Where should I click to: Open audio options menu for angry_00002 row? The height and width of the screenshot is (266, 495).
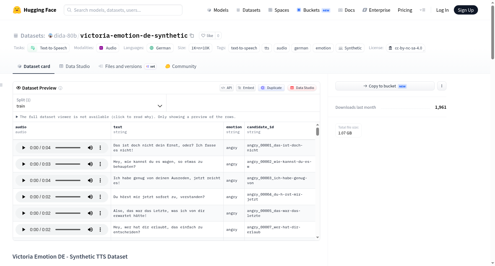coord(100,164)
